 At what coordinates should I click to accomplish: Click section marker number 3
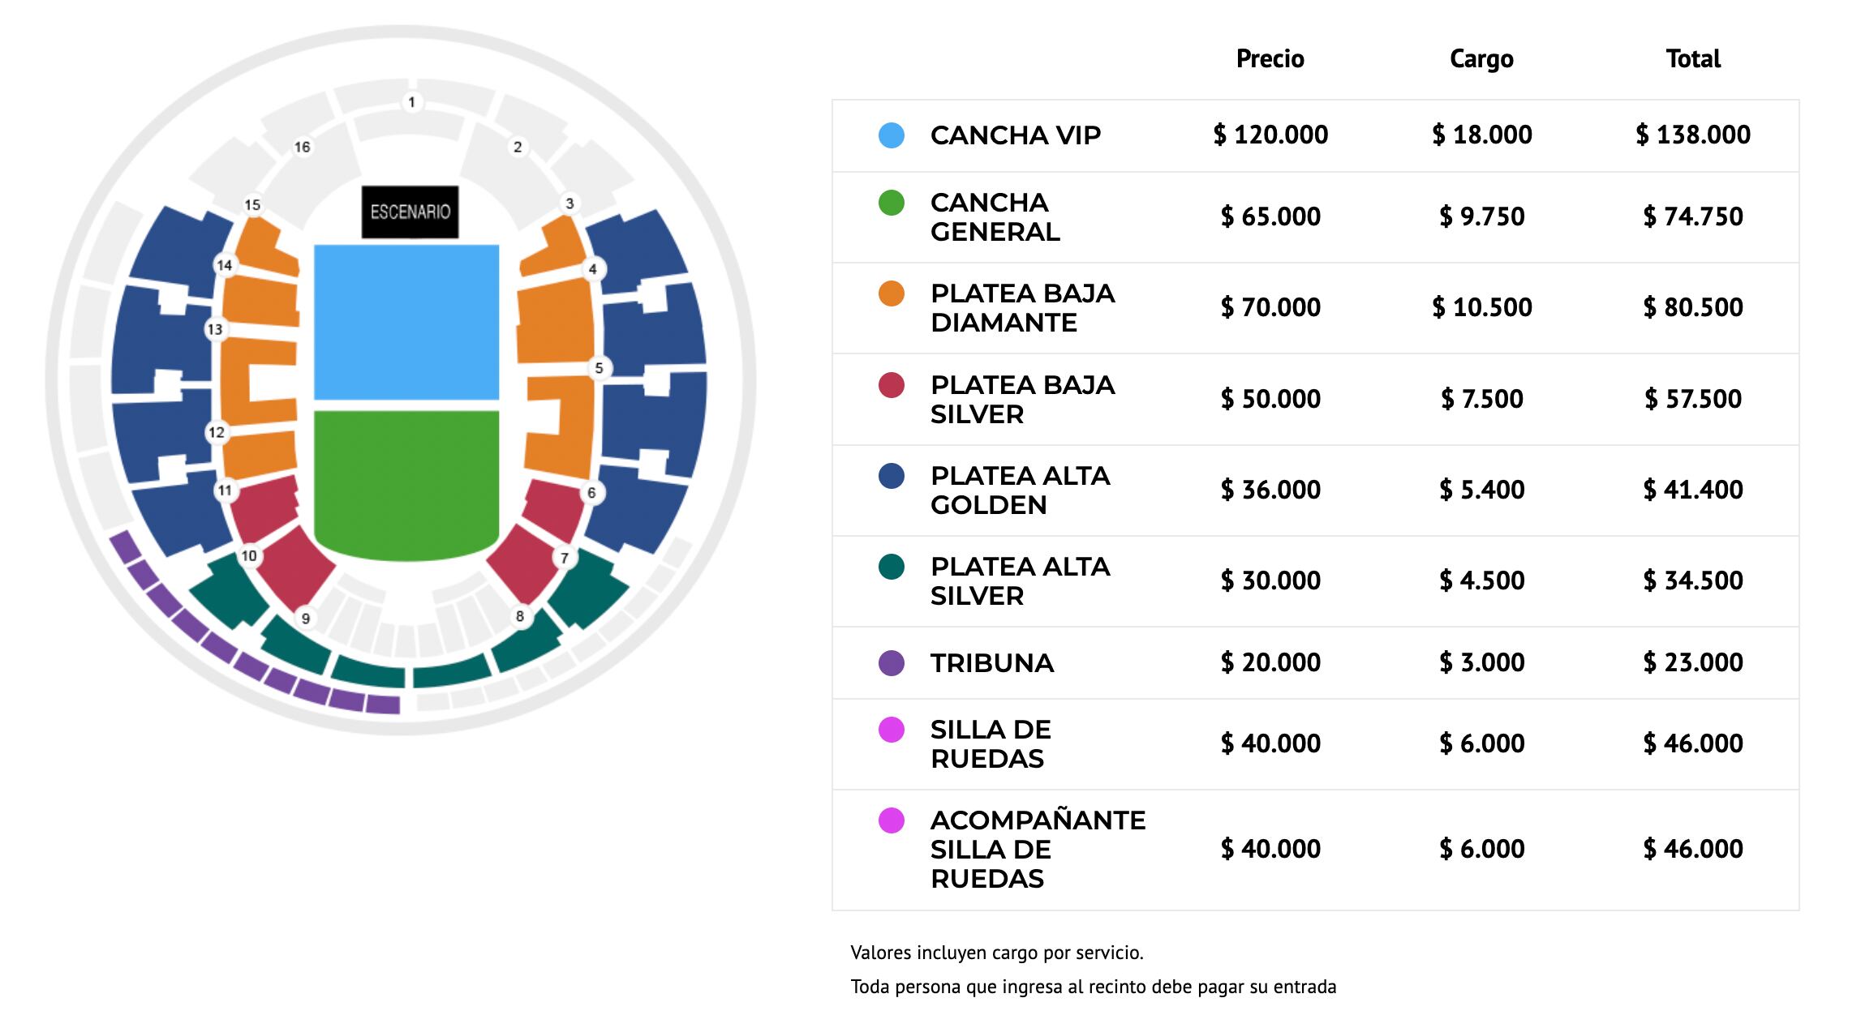click(x=569, y=203)
